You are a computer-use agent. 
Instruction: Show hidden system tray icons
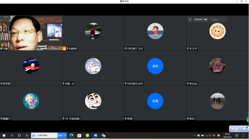pos(194,135)
